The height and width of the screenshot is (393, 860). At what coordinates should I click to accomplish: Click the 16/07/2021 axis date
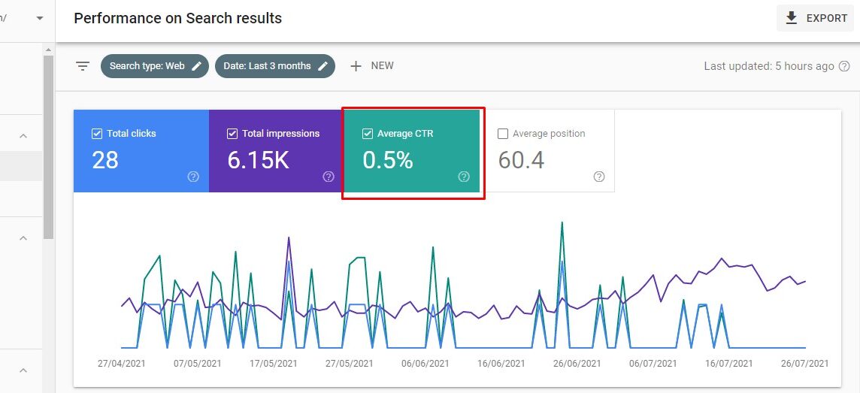click(729, 364)
